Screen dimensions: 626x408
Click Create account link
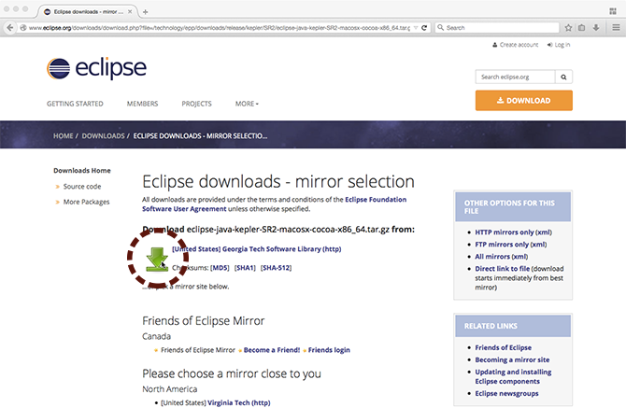pyautogui.click(x=515, y=45)
